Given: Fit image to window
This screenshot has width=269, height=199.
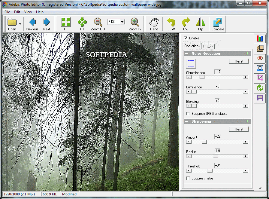Looking at the screenshot, I should (66, 24).
